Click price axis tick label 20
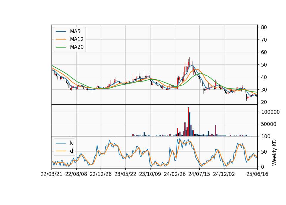This screenshot has height=205, width=286. coord(264,102)
